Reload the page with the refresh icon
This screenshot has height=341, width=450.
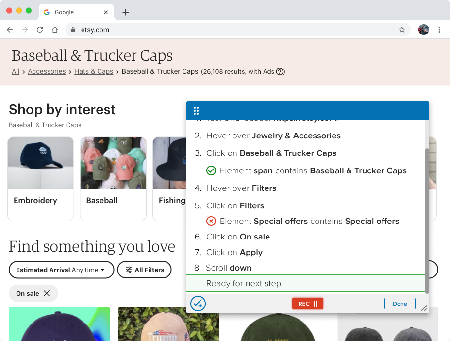40,30
